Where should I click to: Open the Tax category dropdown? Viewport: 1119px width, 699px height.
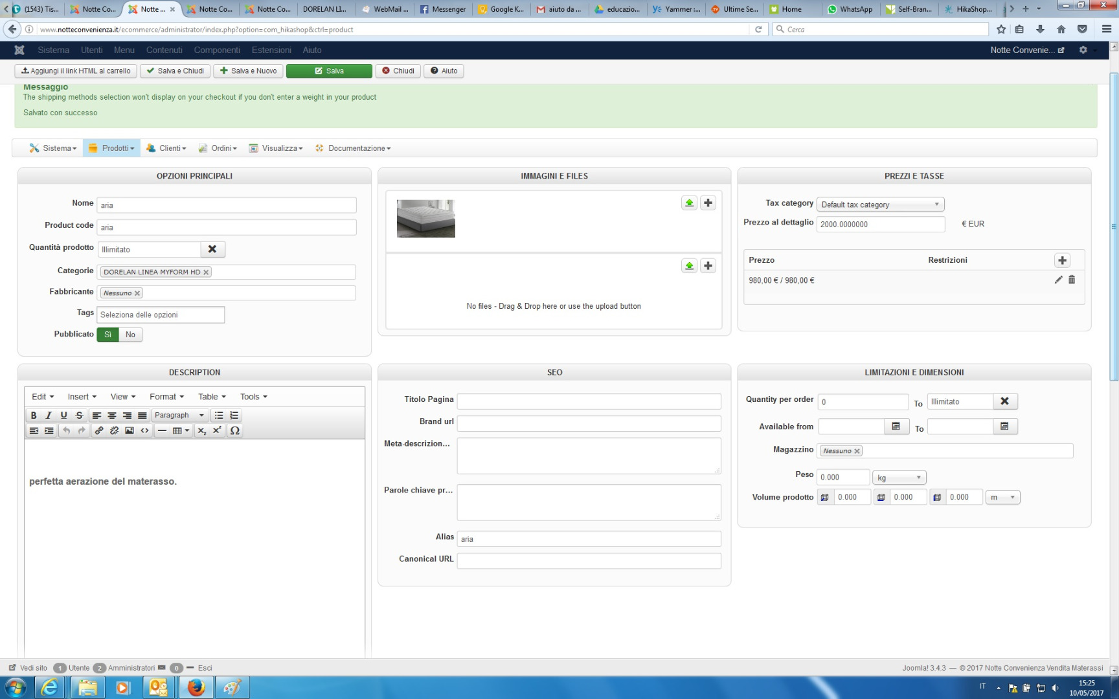pyautogui.click(x=881, y=205)
